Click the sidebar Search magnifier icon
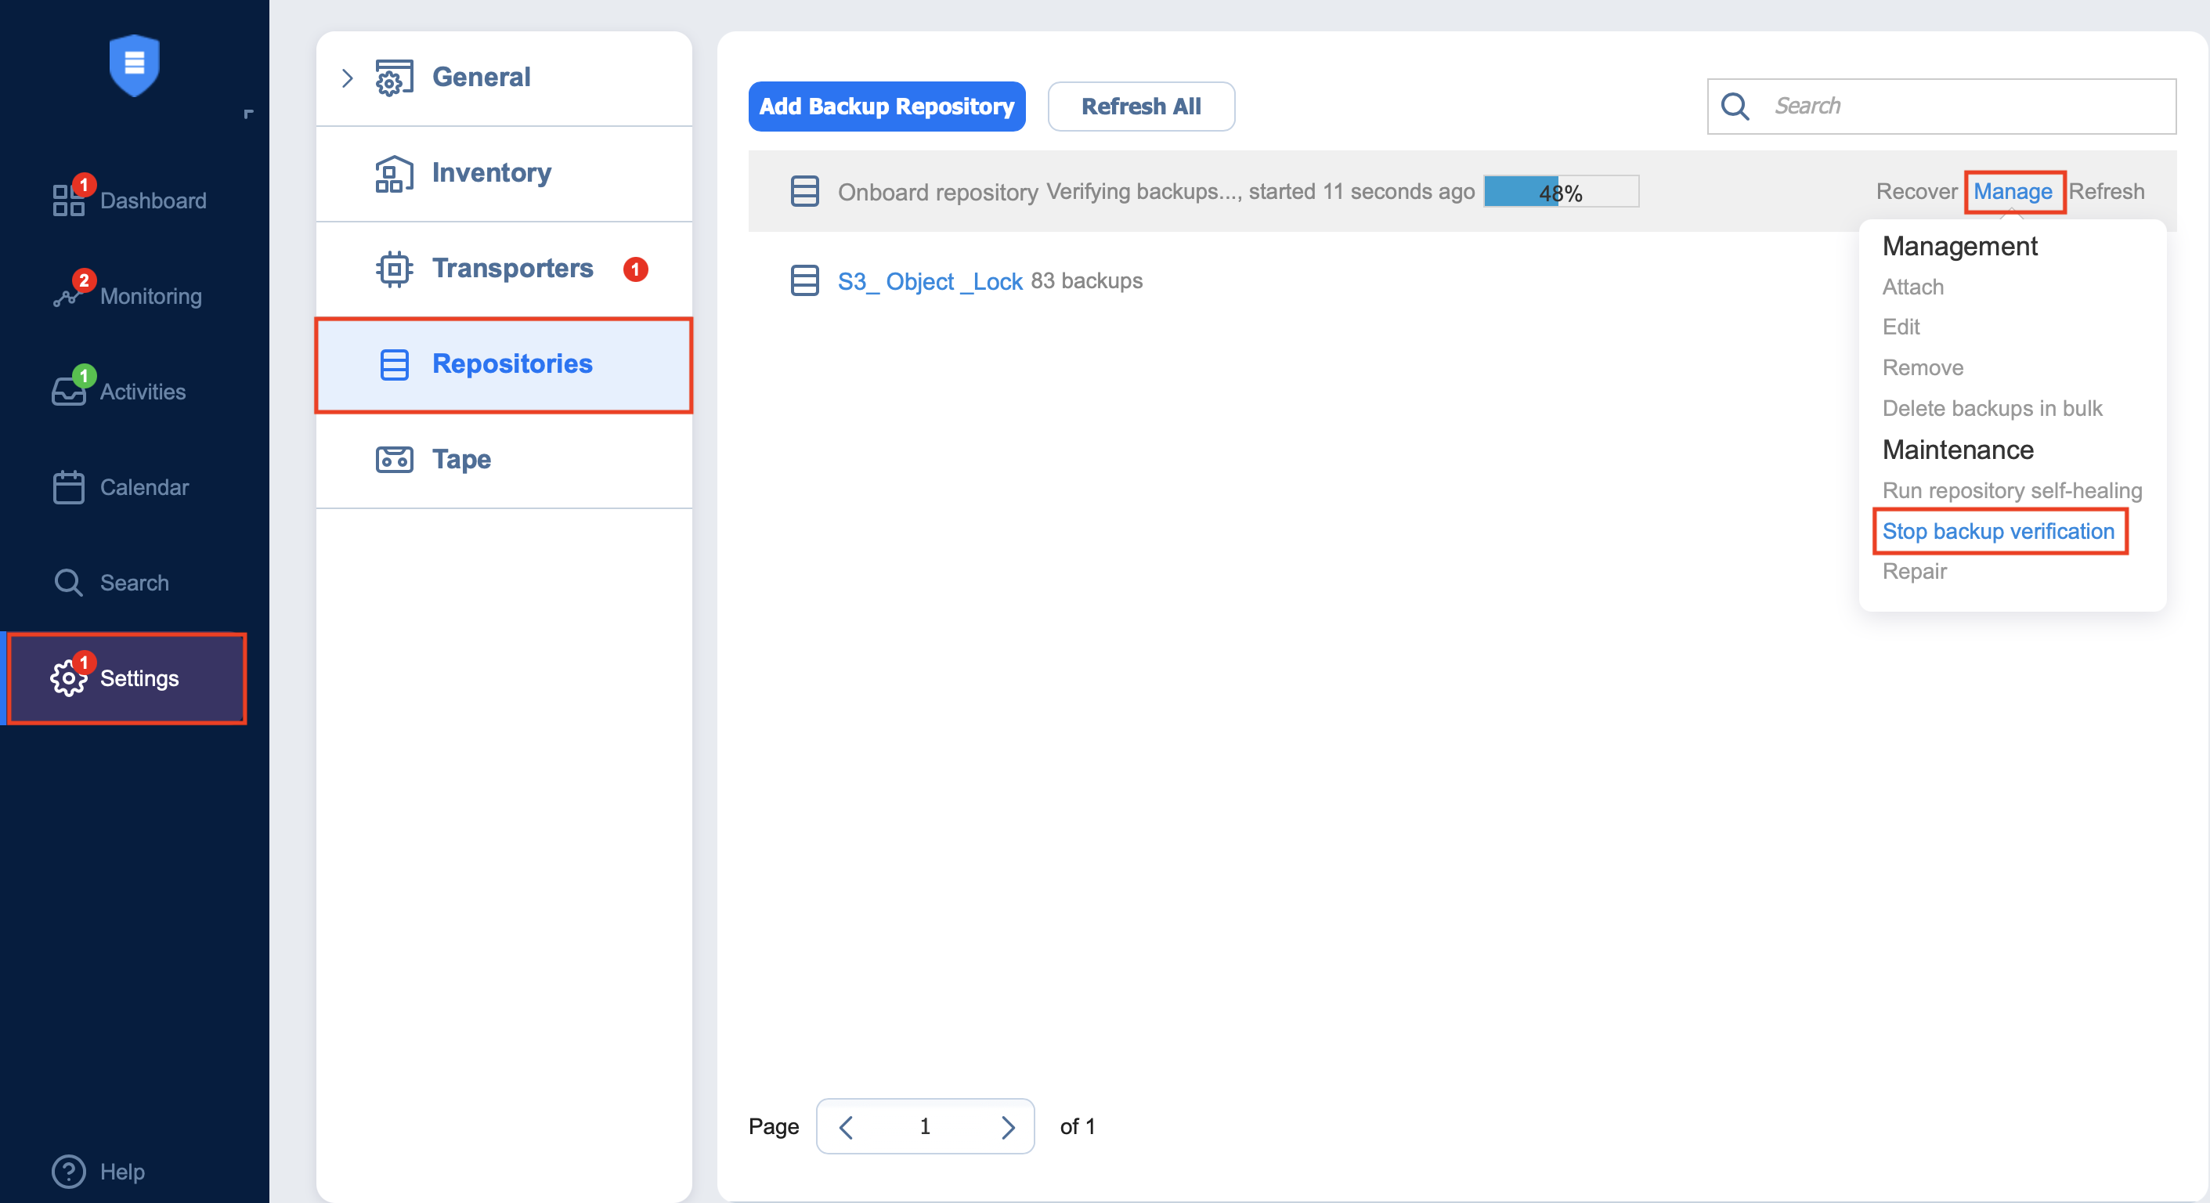 tap(69, 583)
